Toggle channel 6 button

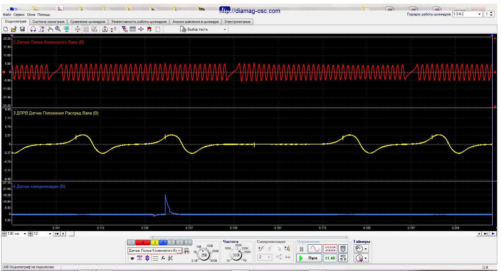tap(180, 243)
